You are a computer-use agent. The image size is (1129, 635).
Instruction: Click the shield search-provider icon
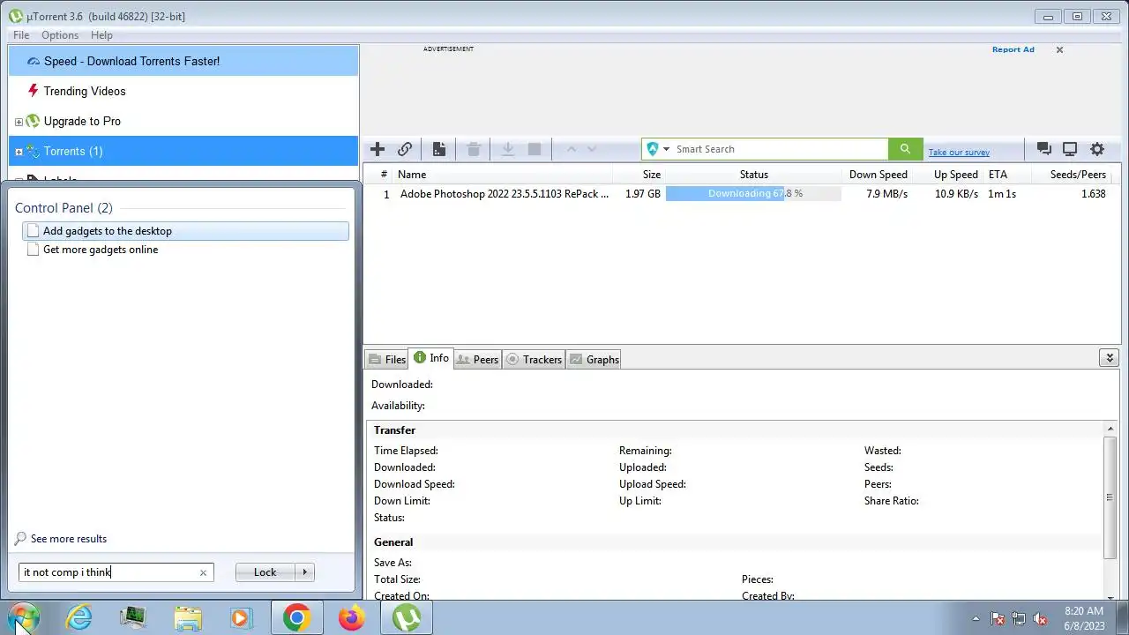[x=653, y=149]
